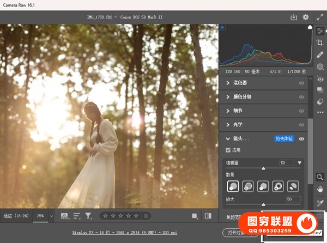Click the save image download icon

(x=294, y=17)
